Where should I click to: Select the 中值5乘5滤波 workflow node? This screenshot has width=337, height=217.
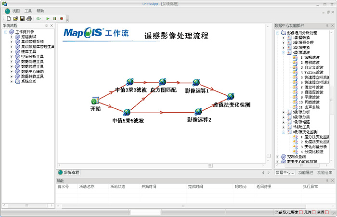pyautogui.click(x=127, y=112)
